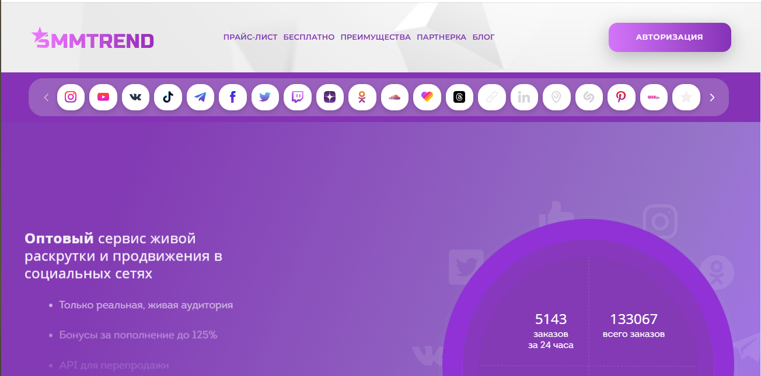
Task: Open the Блог menu item
Action: pyautogui.click(x=484, y=37)
